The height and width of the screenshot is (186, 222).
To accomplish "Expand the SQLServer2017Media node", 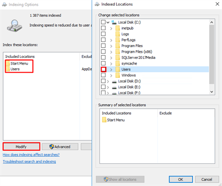I will pos(111,58).
